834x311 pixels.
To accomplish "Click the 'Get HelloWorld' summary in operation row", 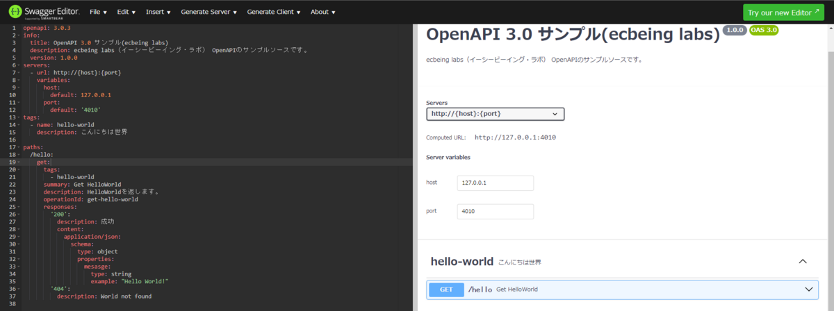I will tap(516, 289).
